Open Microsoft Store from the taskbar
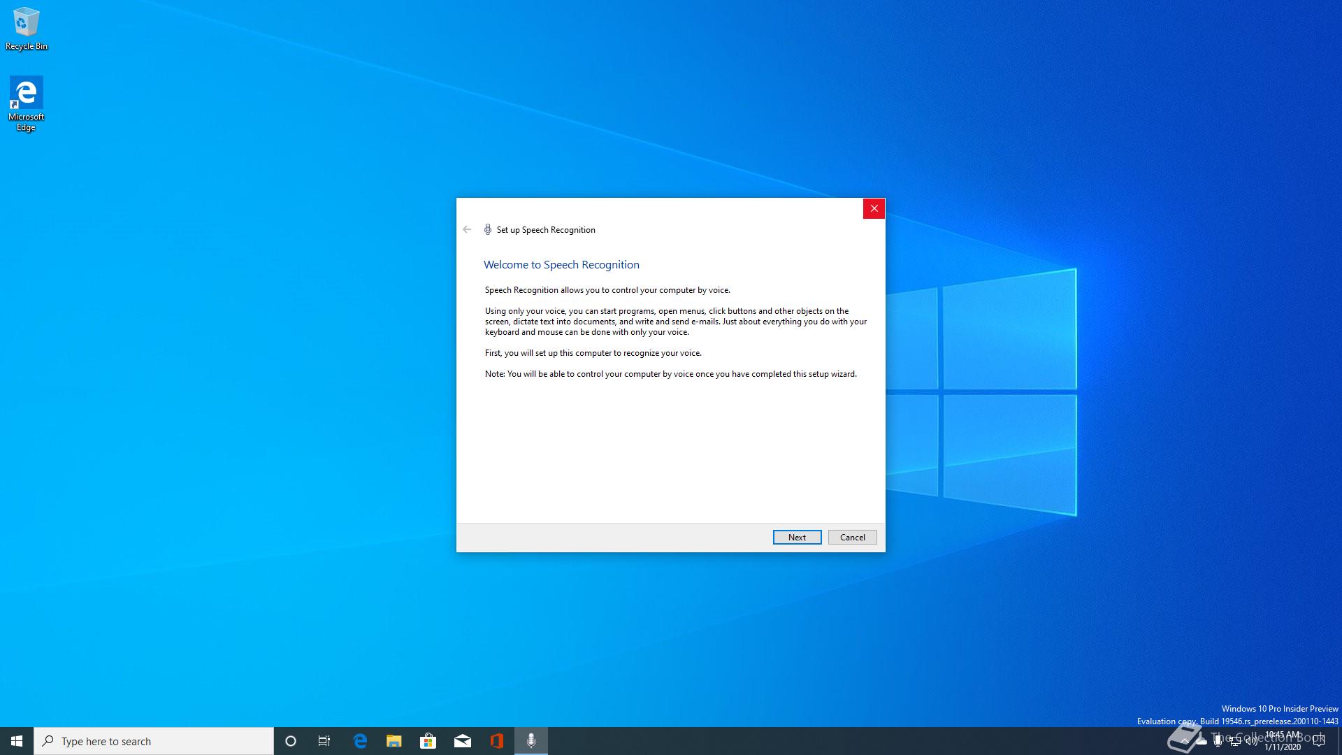 (x=428, y=741)
